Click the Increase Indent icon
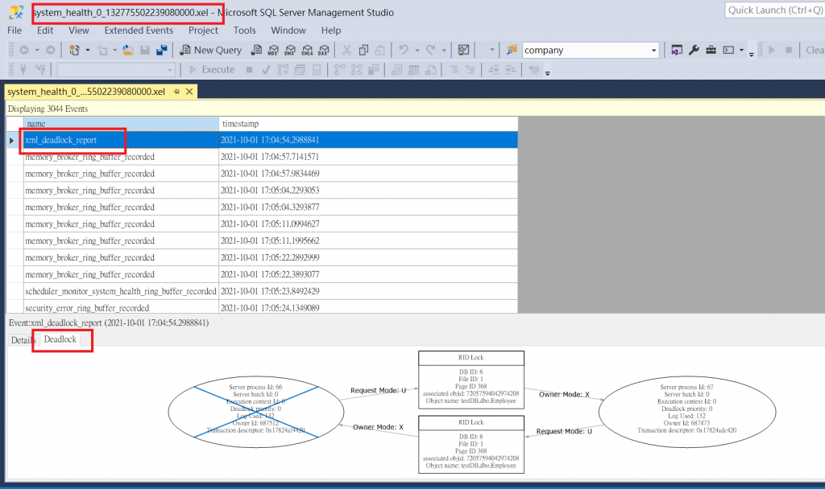 [x=510, y=69]
